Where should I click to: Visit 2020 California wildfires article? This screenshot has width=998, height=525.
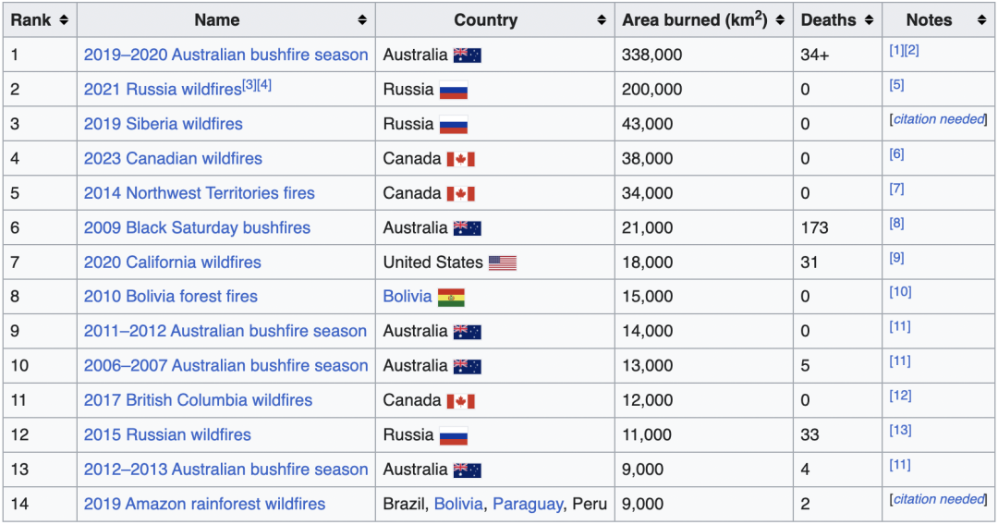172,262
